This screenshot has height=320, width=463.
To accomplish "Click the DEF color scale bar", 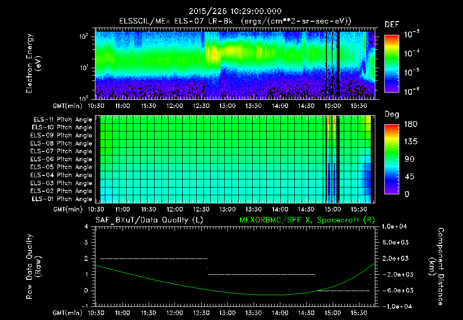I will (392, 63).
